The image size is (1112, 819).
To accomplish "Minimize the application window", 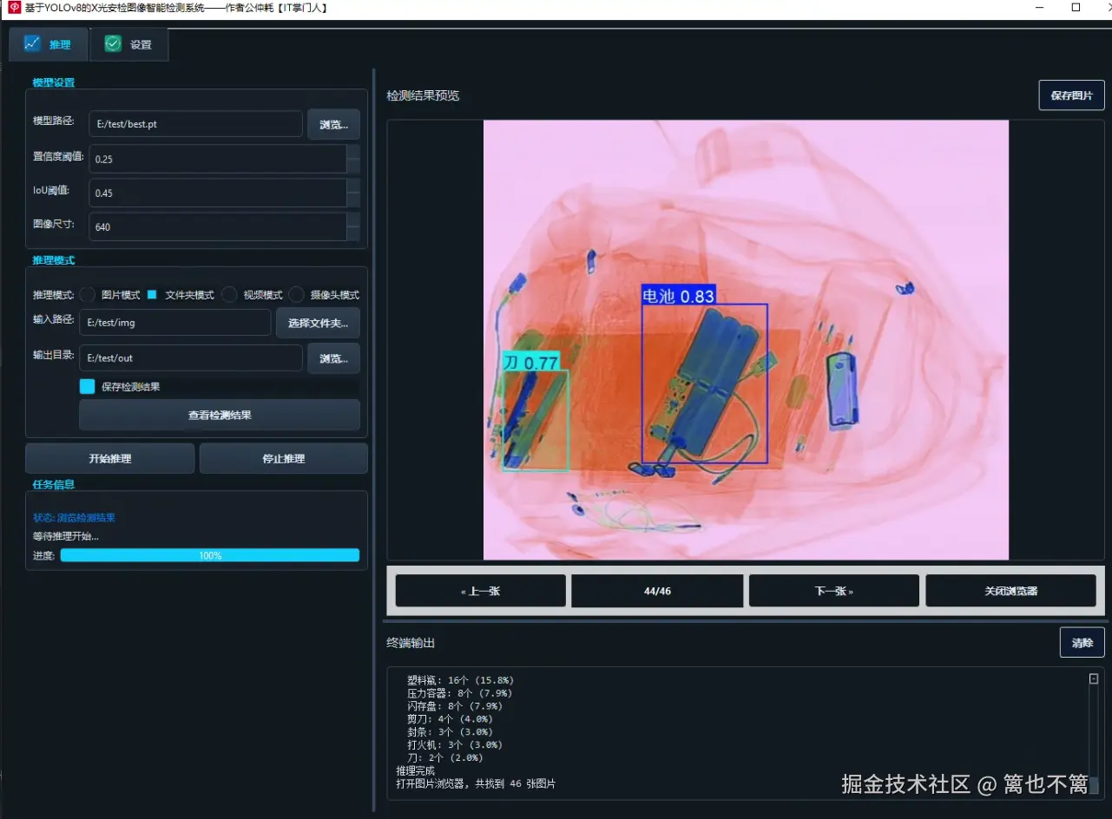I will click(1041, 8).
